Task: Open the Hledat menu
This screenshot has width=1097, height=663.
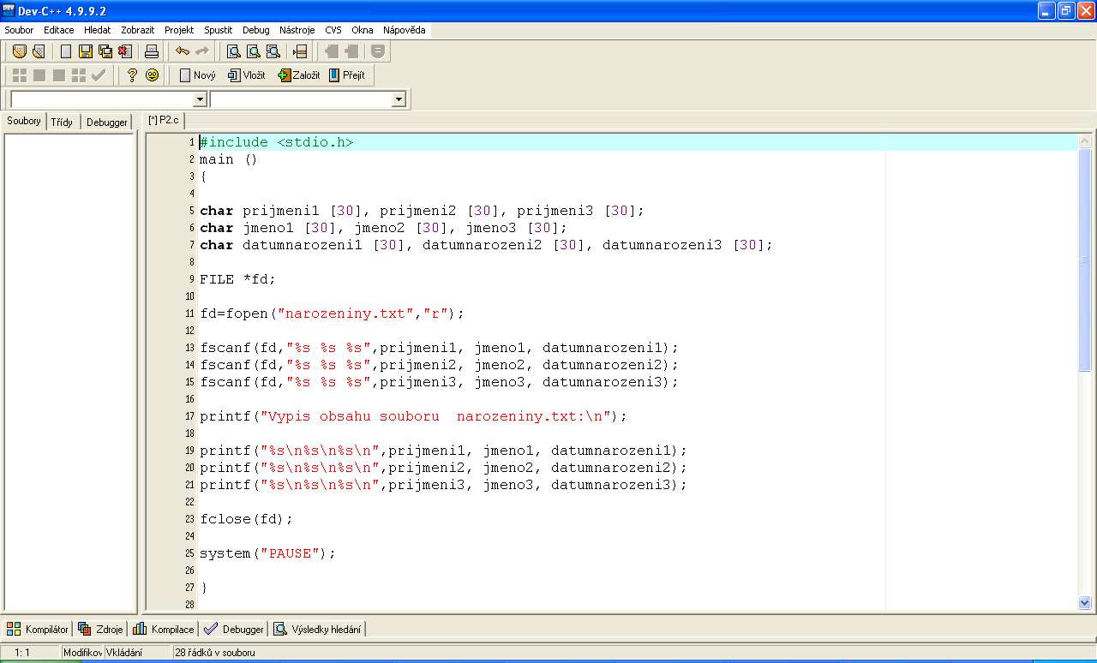Action: (x=97, y=30)
